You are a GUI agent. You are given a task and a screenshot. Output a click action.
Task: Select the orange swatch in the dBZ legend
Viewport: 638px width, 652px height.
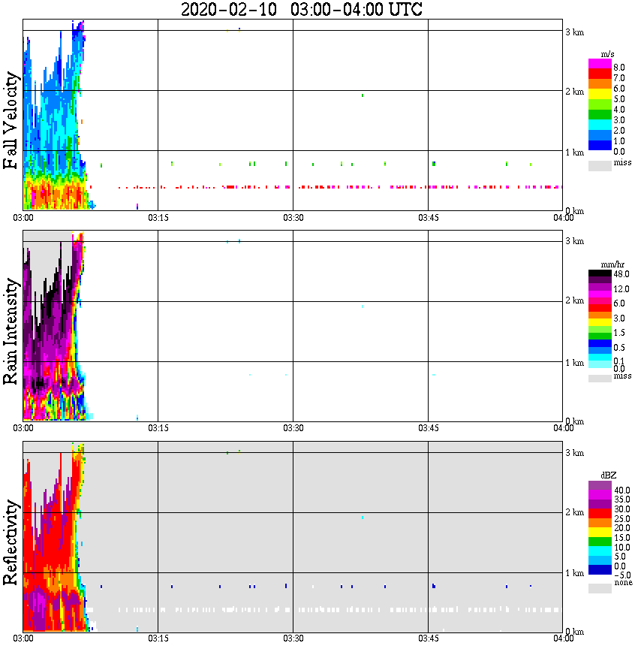tap(600, 523)
